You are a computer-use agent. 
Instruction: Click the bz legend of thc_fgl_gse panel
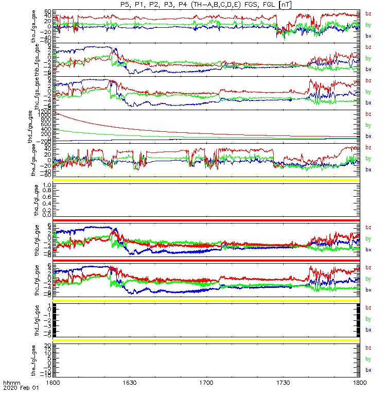(x=369, y=268)
